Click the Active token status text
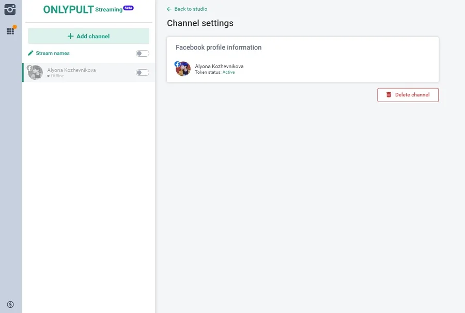This screenshot has height=313, width=465. [228, 72]
